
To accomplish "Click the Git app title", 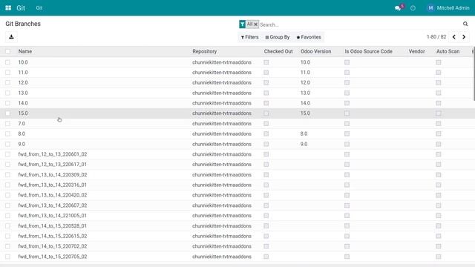I will 21,8.
